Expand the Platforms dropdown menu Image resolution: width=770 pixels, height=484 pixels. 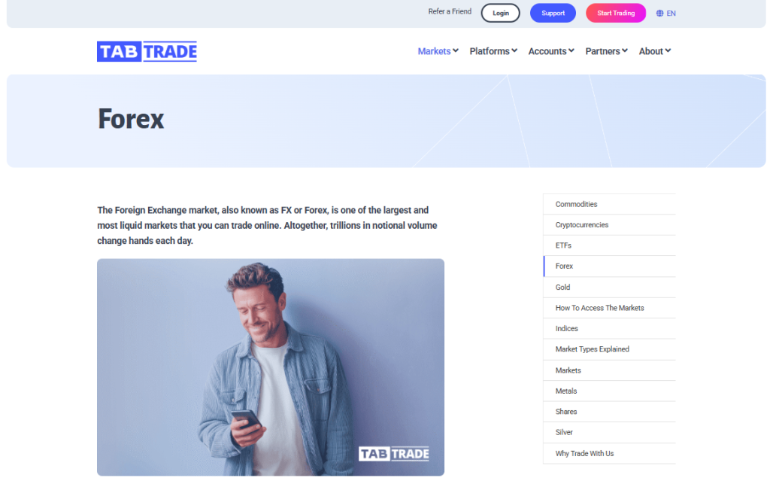pyautogui.click(x=493, y=51)
